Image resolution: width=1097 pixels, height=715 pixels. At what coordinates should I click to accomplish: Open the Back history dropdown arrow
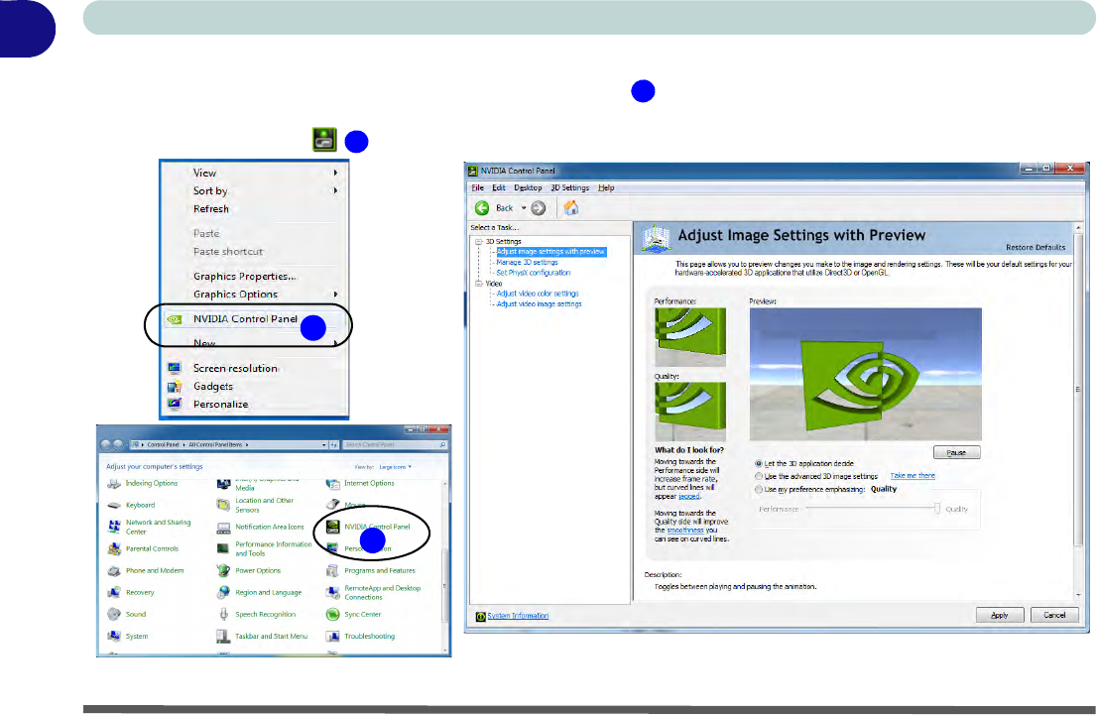click(x=524, y=208)
